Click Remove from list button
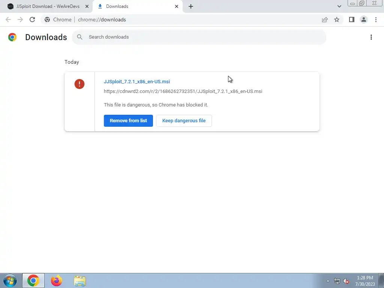 pyautogui.click(x=128, y=121)
